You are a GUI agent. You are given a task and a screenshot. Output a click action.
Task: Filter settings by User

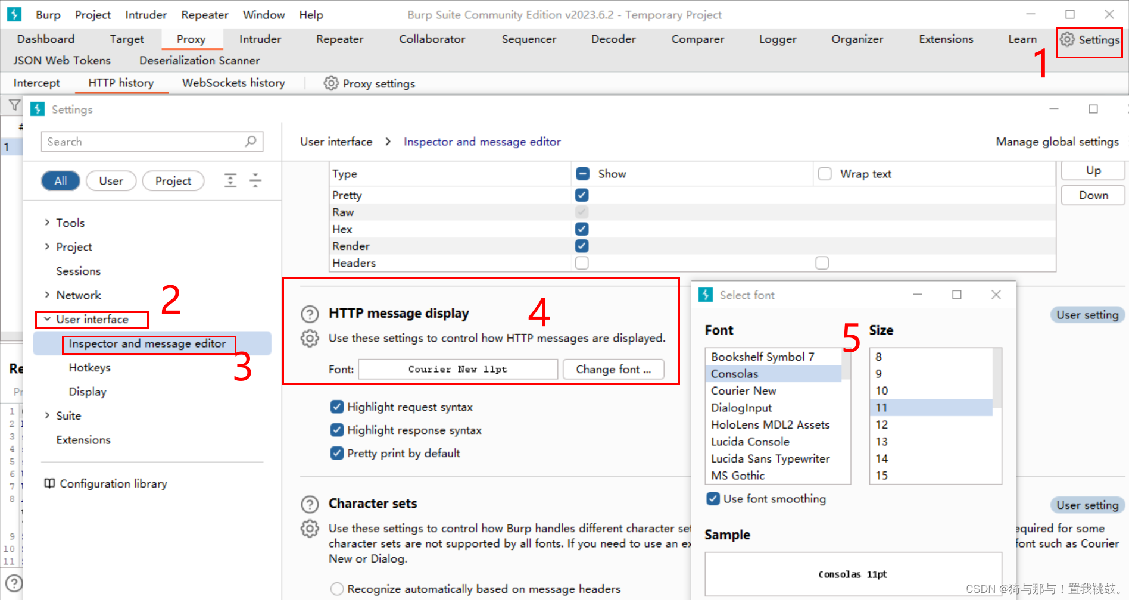pyautogui.click(x=111, y=181)
